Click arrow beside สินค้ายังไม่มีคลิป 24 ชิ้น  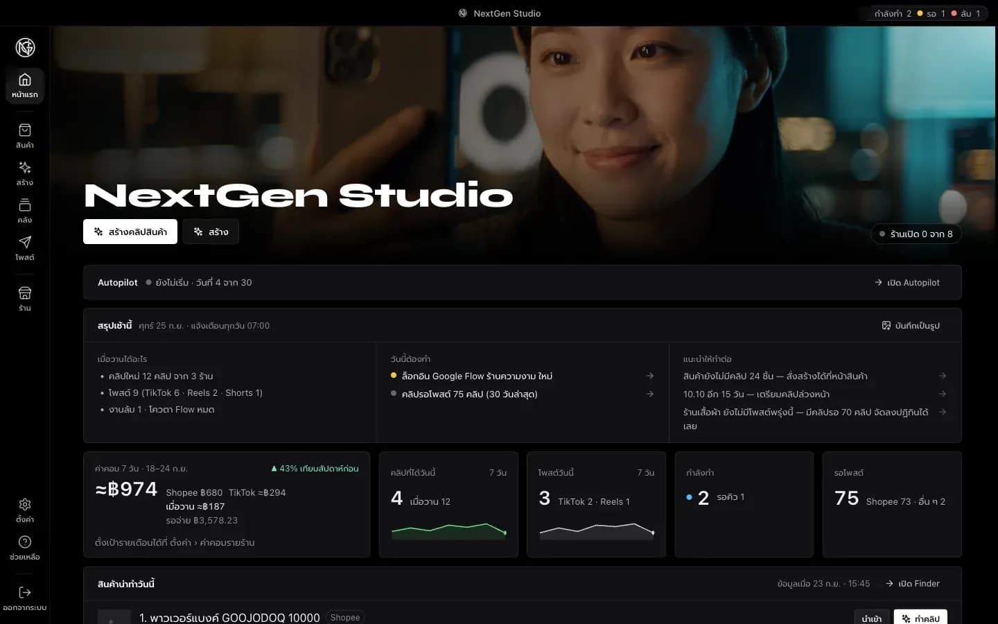943,376
